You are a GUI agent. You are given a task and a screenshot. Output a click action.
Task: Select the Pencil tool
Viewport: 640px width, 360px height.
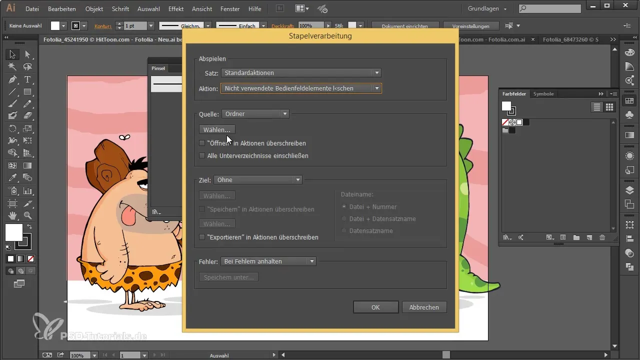pyautogui.click(x=27, y=103)
